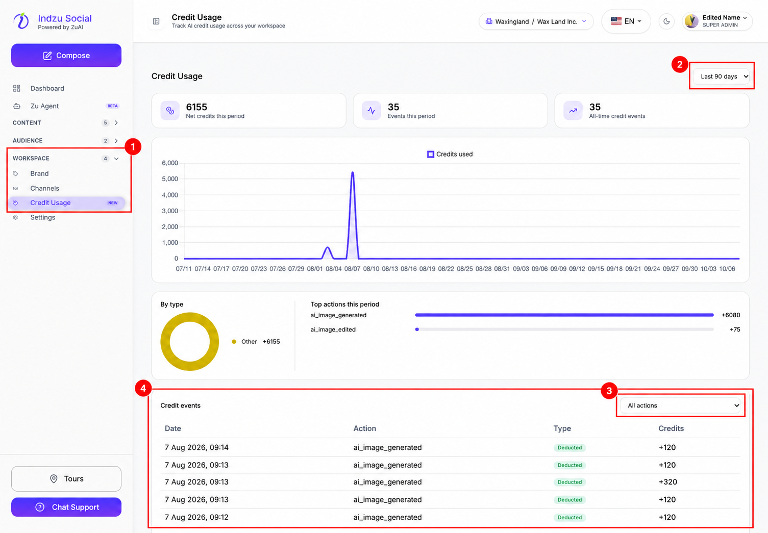The image size is (768, 533).
Task: Open the Dashboard grid icon
Action: tap(17, 88)
